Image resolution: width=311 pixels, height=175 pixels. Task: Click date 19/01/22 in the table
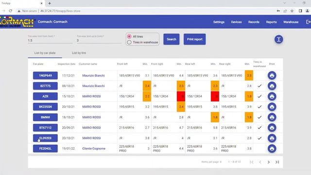point(68,149)
